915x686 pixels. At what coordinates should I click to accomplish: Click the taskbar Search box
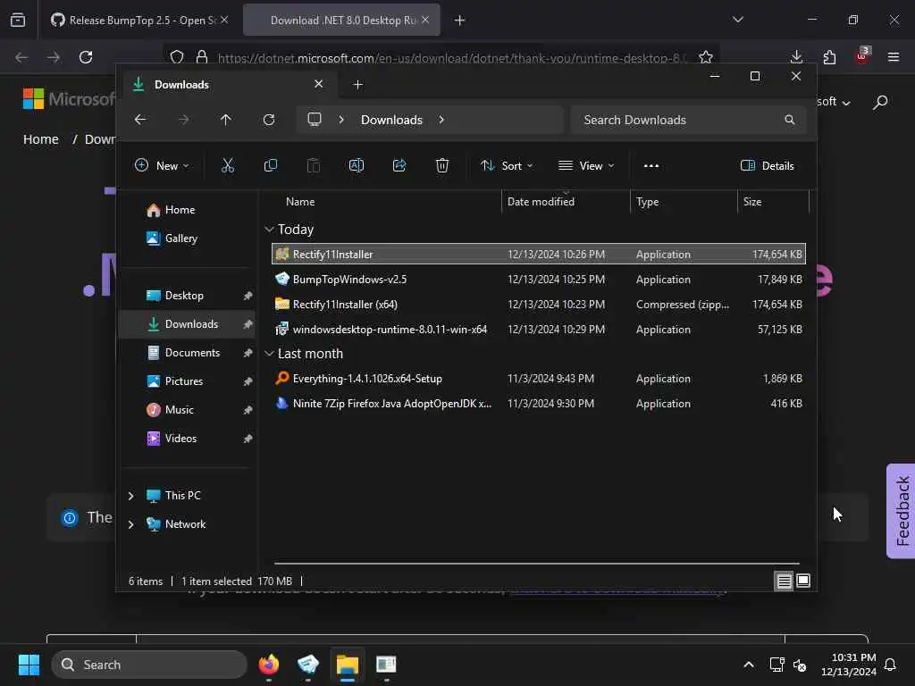point(149,665)
